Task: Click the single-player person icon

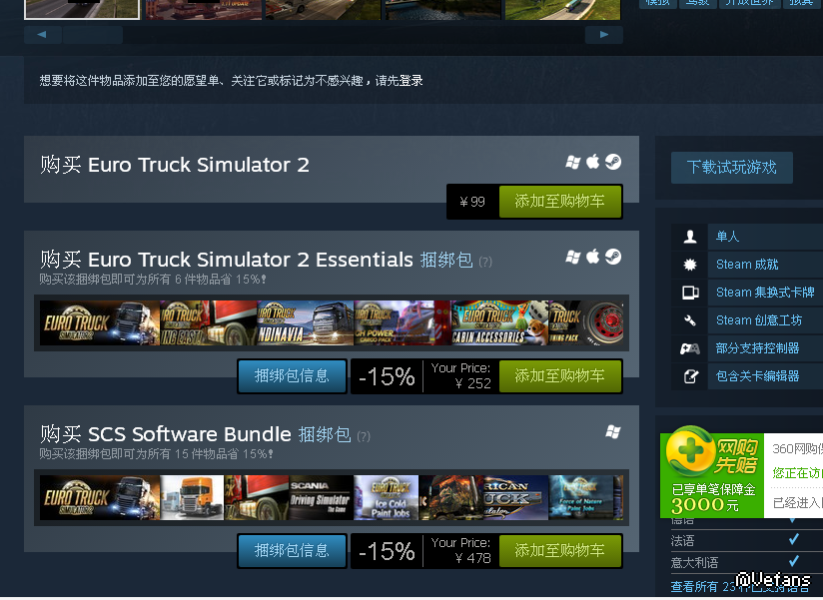Action: click(x=690, y=237)
